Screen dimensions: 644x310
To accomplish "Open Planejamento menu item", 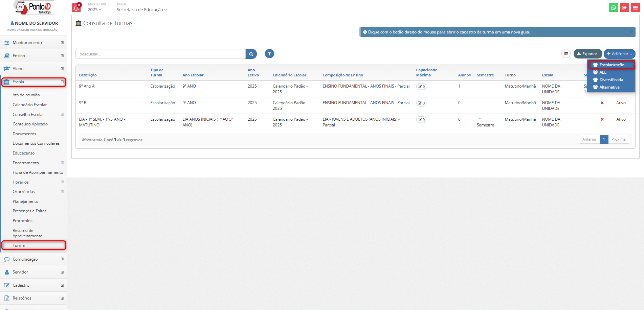I will [x=25, y=201].
